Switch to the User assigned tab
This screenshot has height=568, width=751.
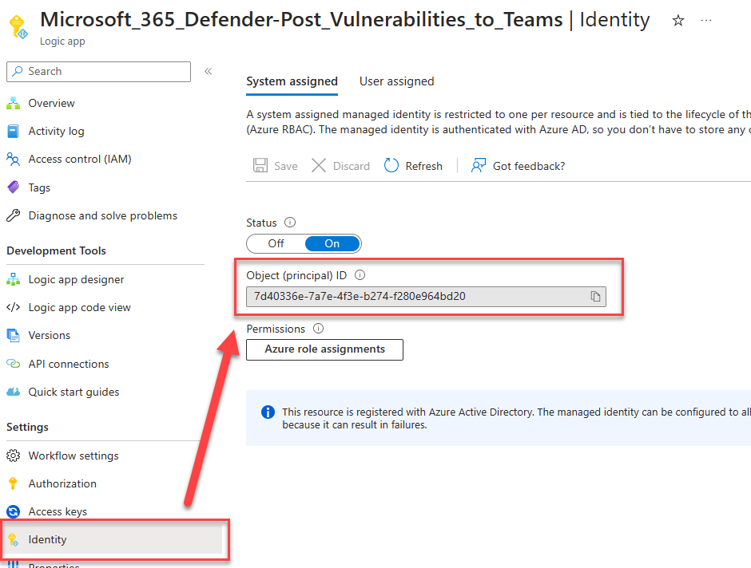[396, 81]
